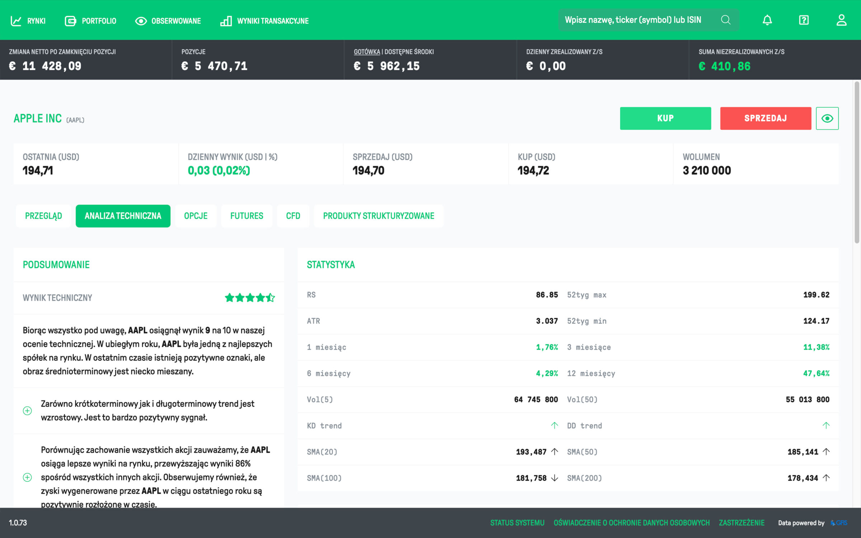Viewport: 861px width, 538px height.
Task: Click the SPRZEDAJ sell button
Action: click(766, 118)
